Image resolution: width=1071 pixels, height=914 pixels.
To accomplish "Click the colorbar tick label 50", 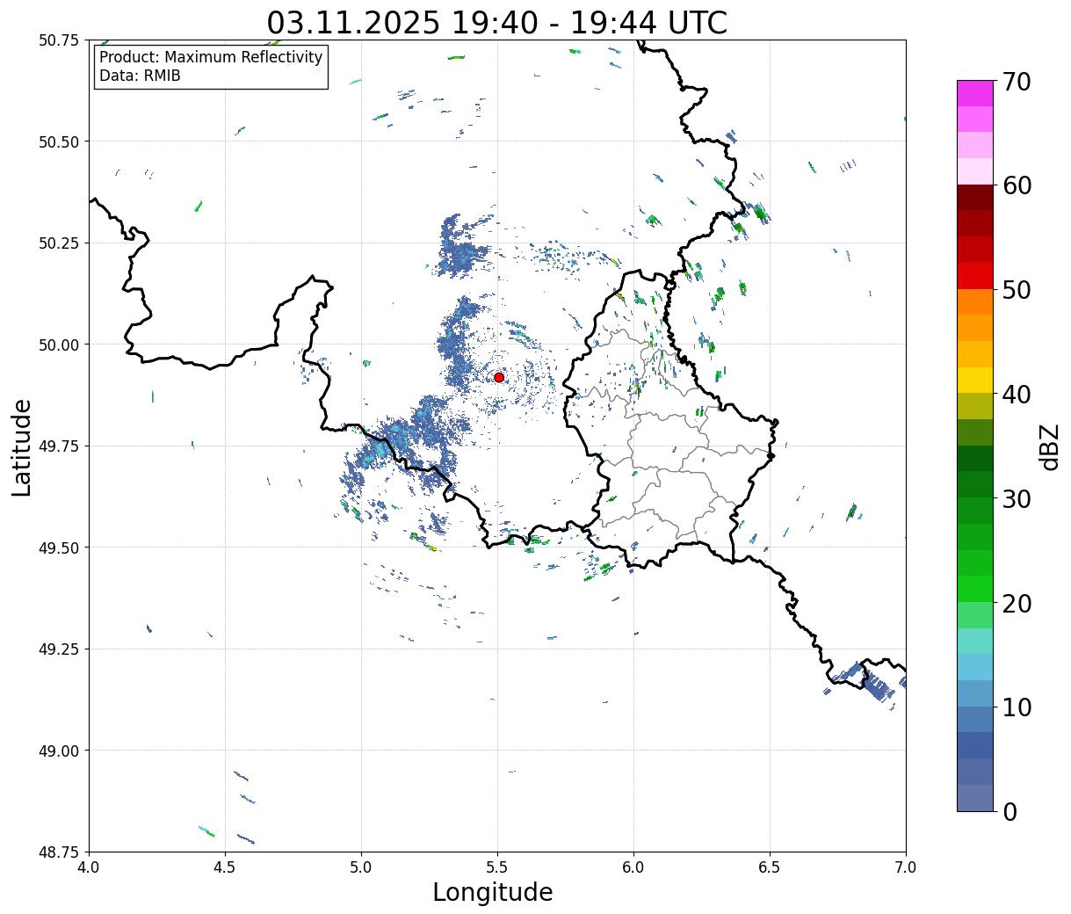I will click(x=1017, y=290).
